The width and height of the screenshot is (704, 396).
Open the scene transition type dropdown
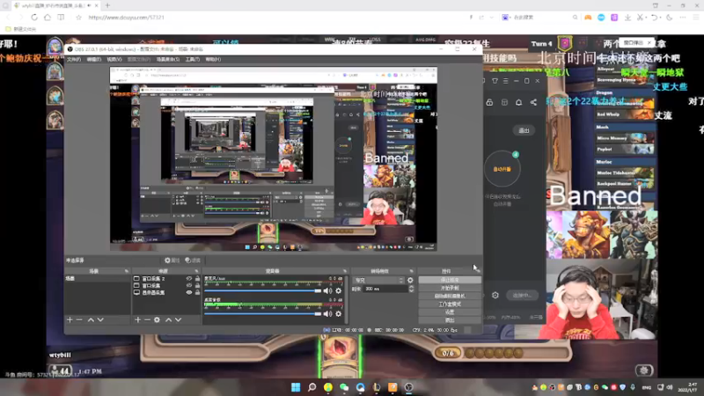click(x=378, y=280)
